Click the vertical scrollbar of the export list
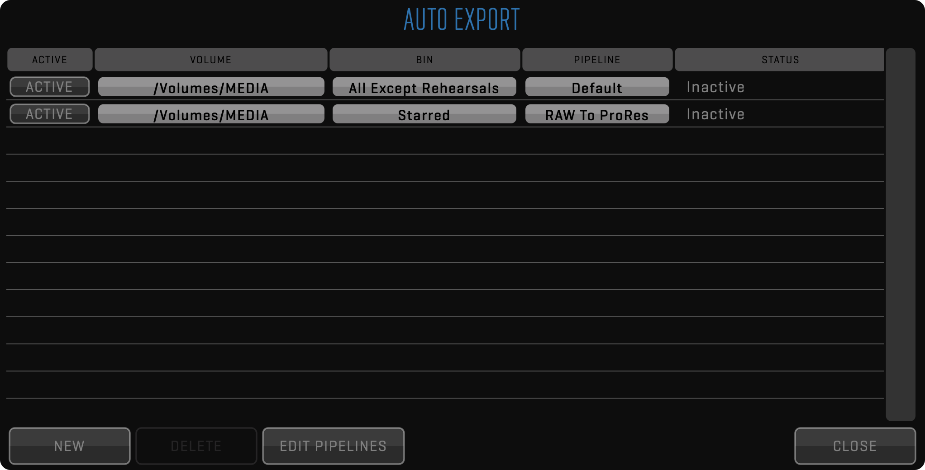Screen dimensions: 925x470 tap(901, 234)
